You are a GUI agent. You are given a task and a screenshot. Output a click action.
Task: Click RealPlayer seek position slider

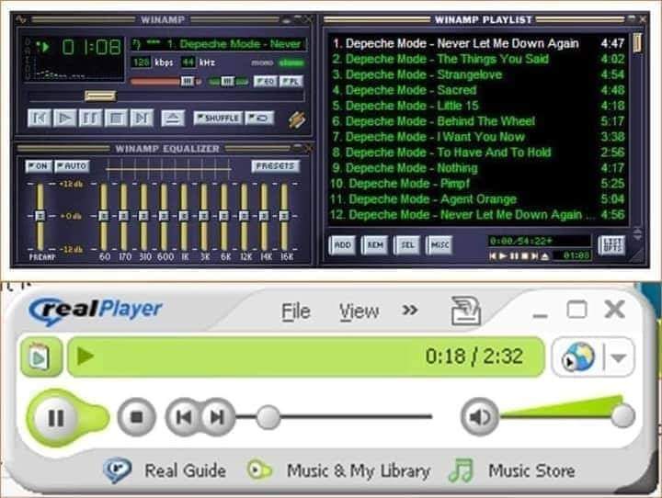point(268,417)
